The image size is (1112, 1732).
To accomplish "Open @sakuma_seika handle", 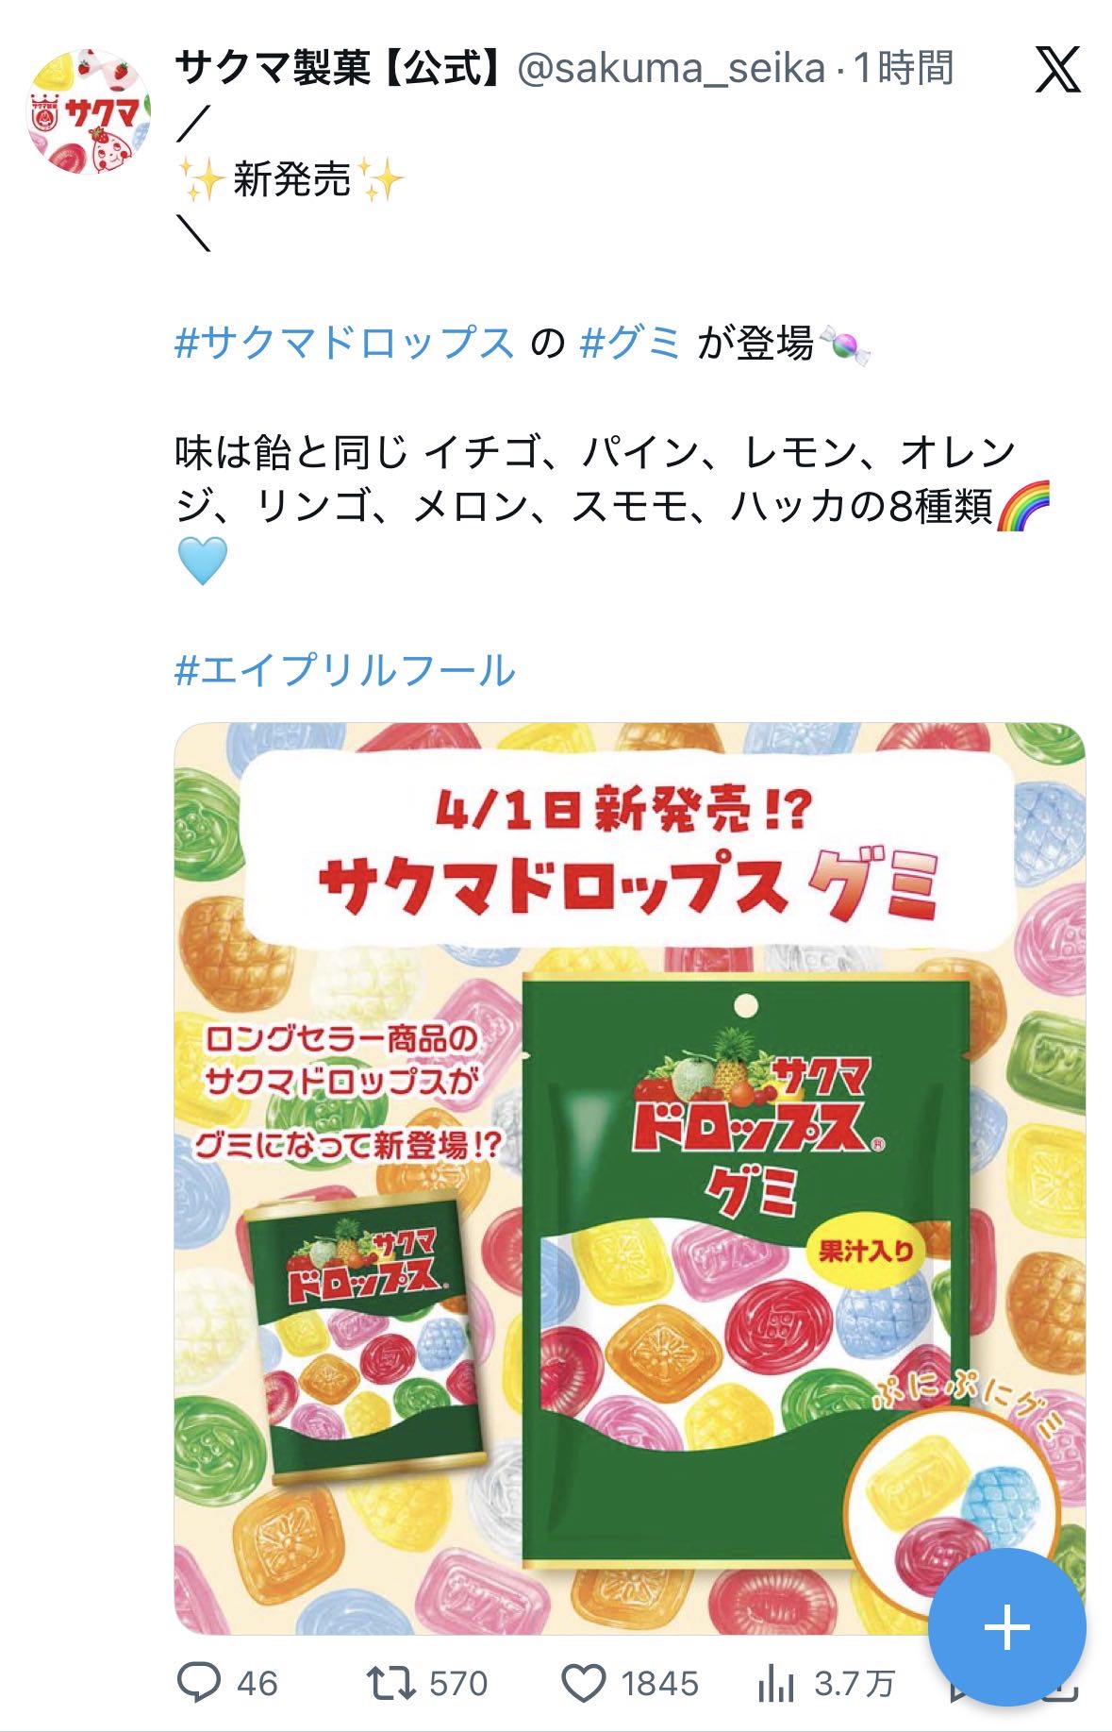I will 672,69.
